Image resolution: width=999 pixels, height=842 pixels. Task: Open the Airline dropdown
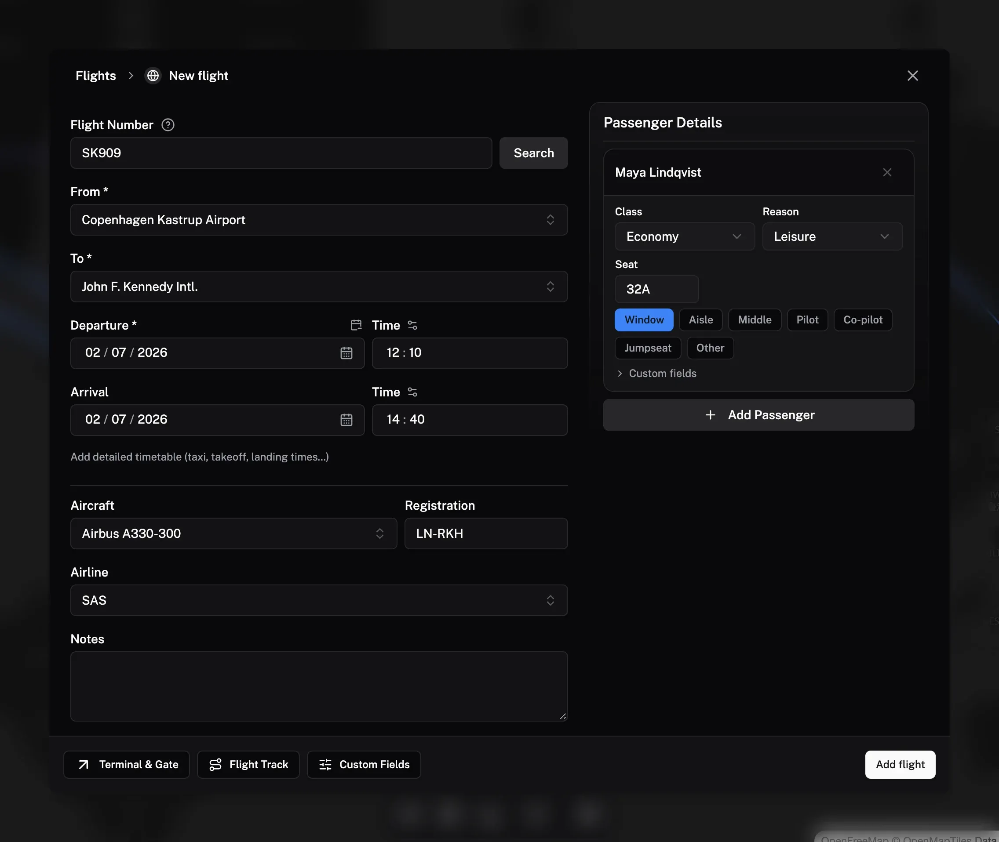(x=319, y=600)
